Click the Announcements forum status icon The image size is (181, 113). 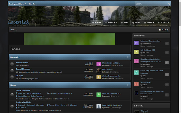(12, 64)
